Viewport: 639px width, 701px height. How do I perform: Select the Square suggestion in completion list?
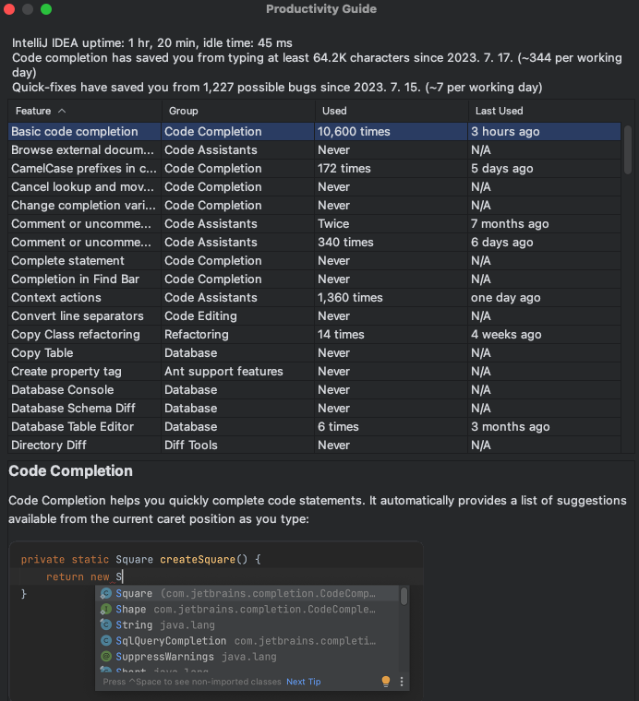click(247, 593)
